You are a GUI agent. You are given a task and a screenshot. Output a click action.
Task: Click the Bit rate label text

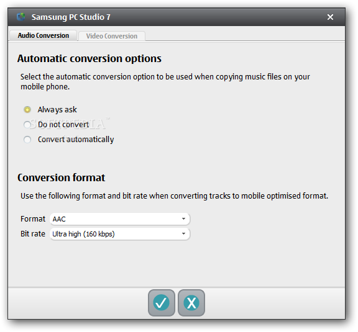(33, 234)
